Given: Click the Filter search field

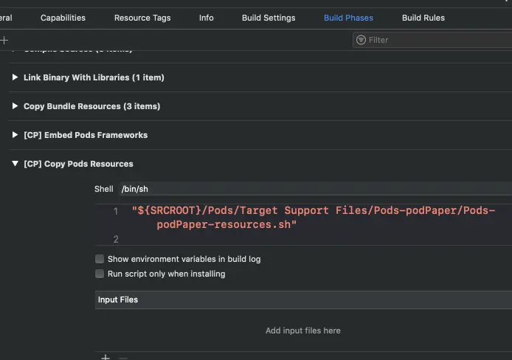Looking at the screenshot, I should click(435, 40).
